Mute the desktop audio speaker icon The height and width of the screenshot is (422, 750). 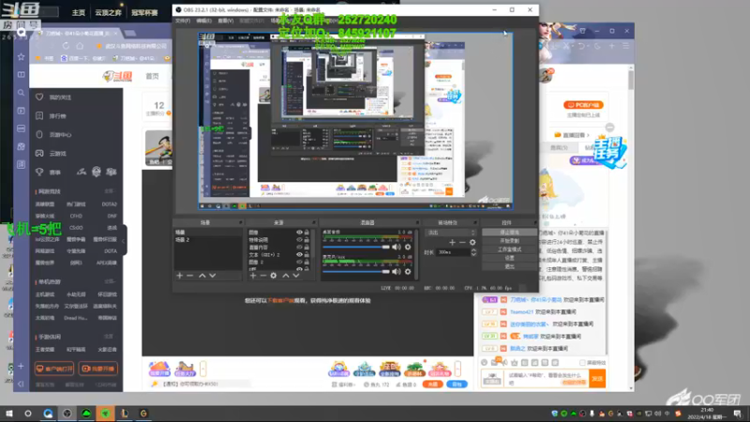397,247
